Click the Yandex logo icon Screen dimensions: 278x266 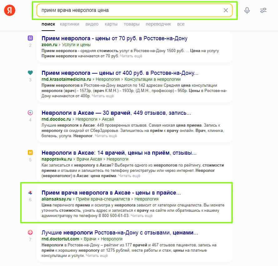tap(10, 10)
